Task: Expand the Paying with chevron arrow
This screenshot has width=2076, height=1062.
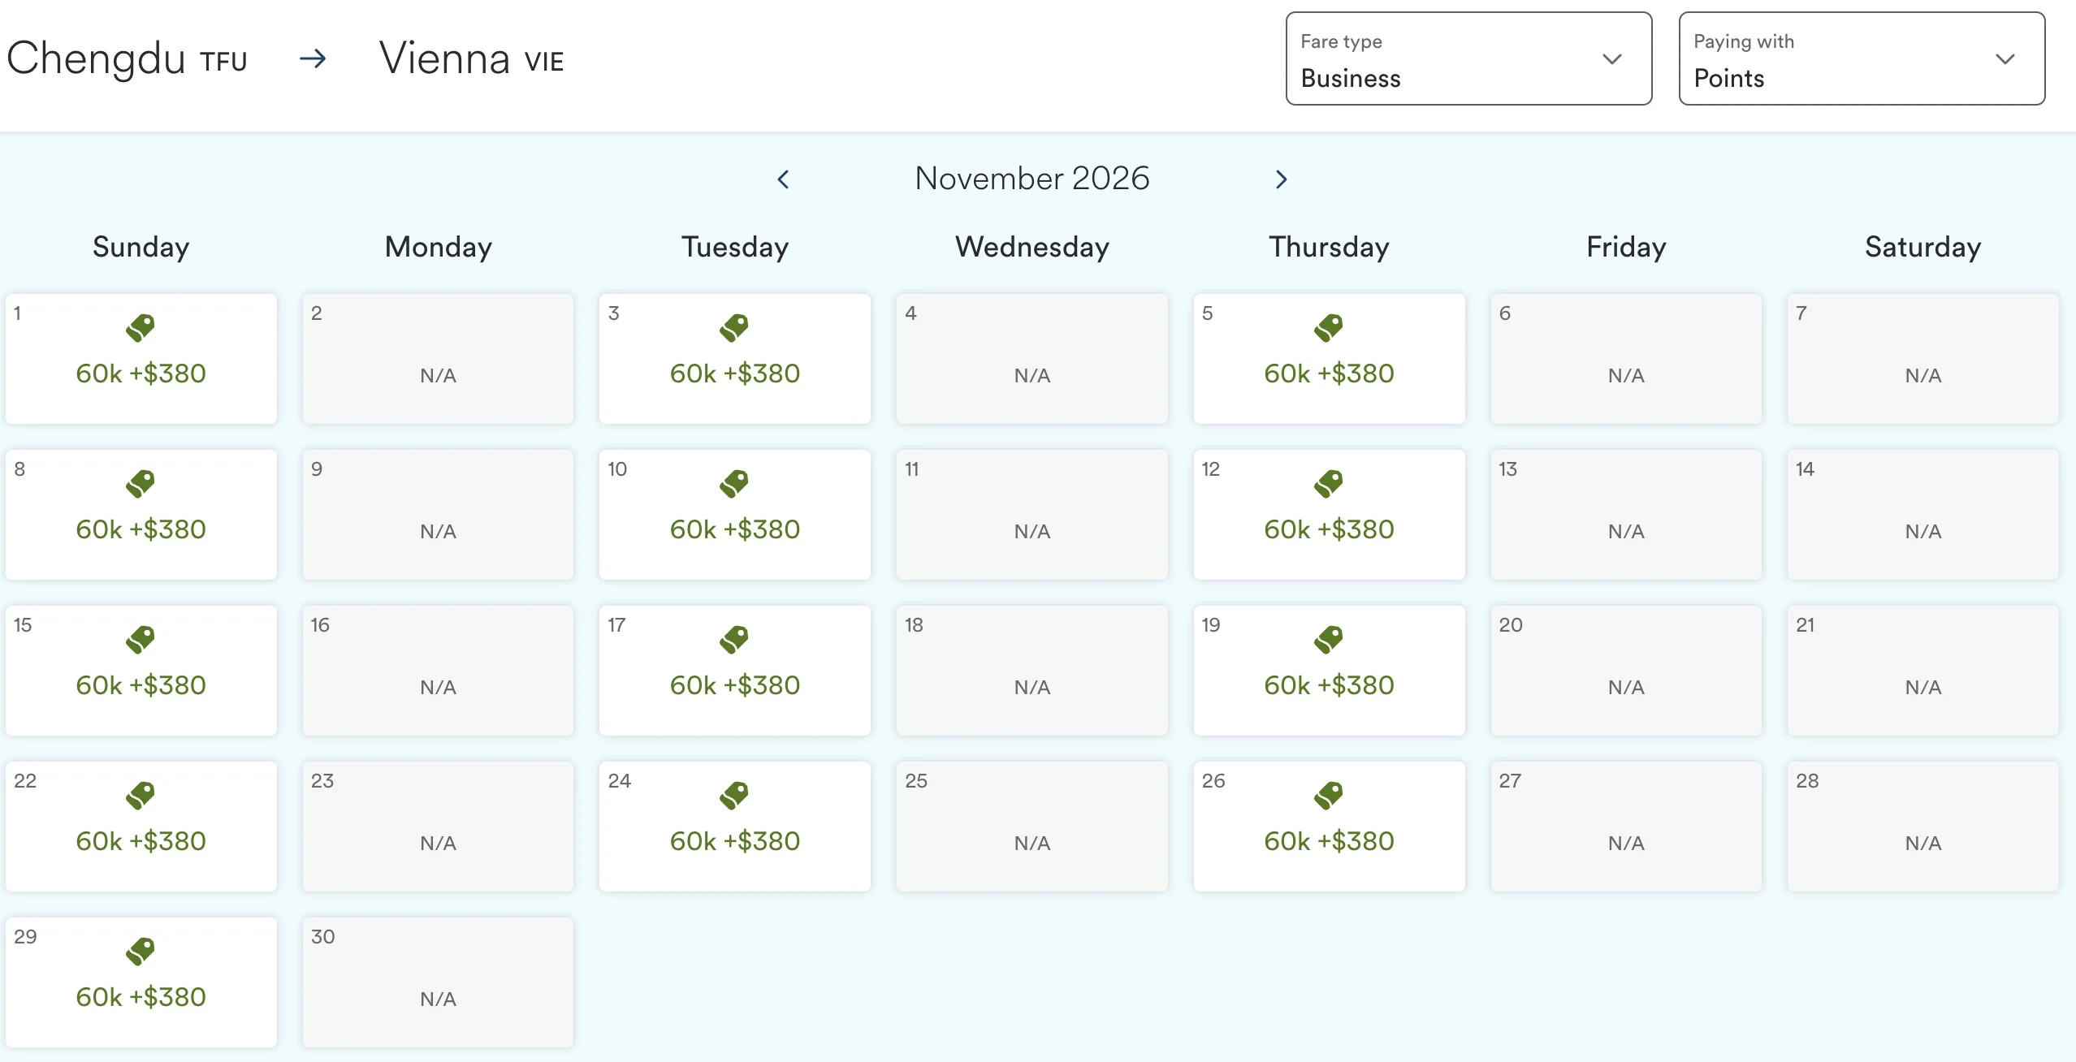Action: click(x=2005, y=59)
